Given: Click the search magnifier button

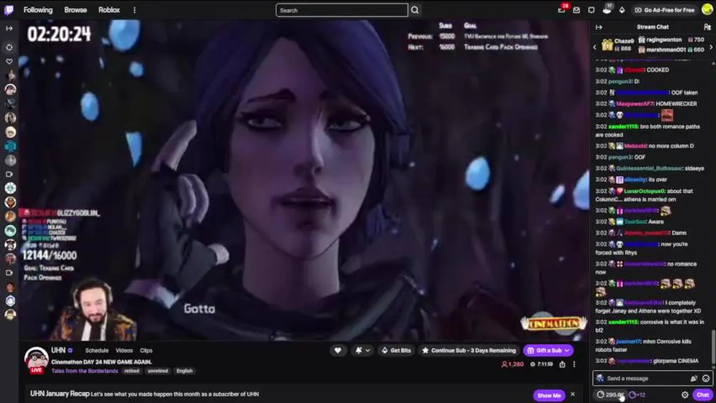Looking at the screenshot, I should [x=415, y=10].
